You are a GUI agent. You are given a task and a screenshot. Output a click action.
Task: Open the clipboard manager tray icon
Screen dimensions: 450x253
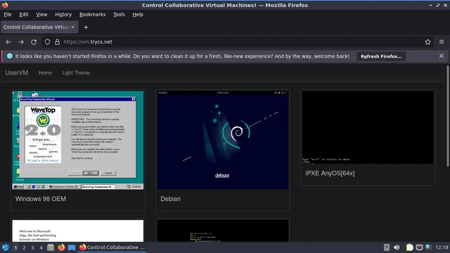click(x=410, y=247)
